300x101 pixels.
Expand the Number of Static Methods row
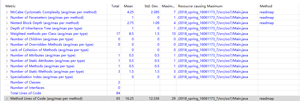tap(7, 72)
